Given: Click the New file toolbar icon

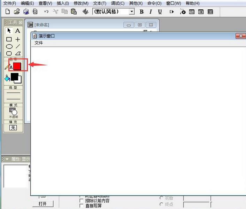Looking at the screenshot, I should coord(8,12).
